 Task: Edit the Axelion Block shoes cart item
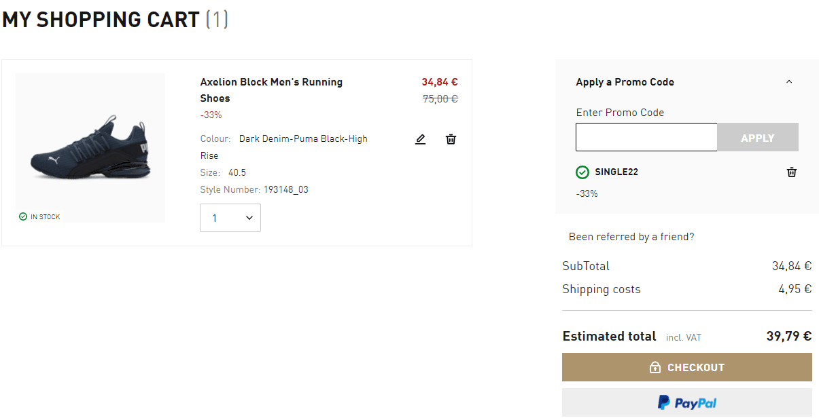(421, 139)
